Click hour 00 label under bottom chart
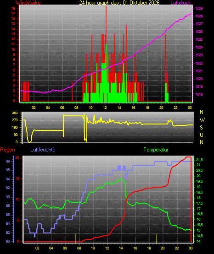 [x=191, y=248]
